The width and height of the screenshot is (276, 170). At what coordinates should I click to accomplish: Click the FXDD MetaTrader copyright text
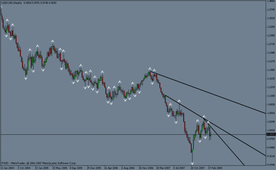point(39,163)
